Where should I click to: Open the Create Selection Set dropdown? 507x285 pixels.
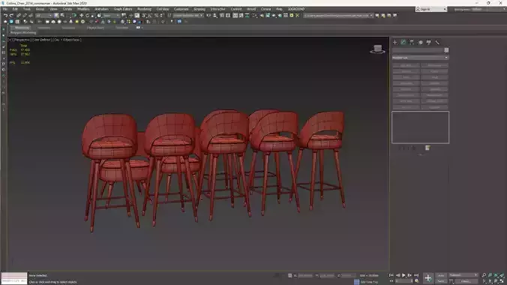(x=188, y=15)
